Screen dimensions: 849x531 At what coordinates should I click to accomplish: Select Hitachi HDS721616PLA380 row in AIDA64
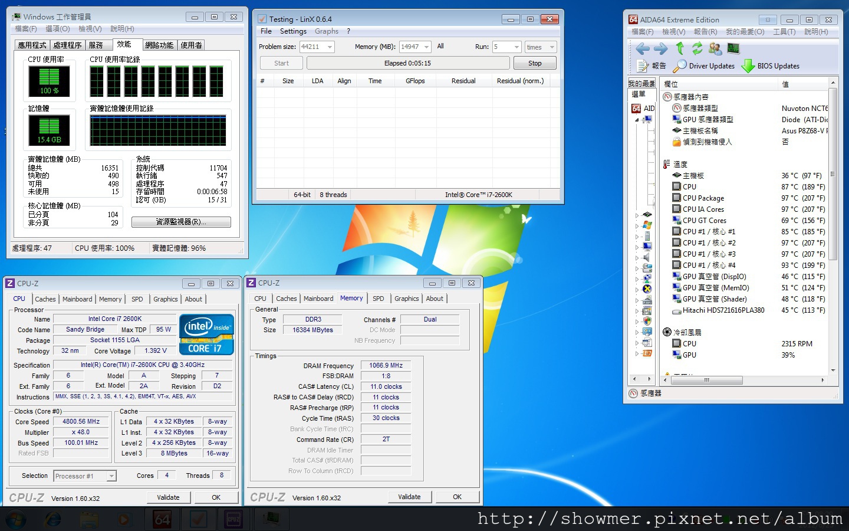click(x=744, y=310)
